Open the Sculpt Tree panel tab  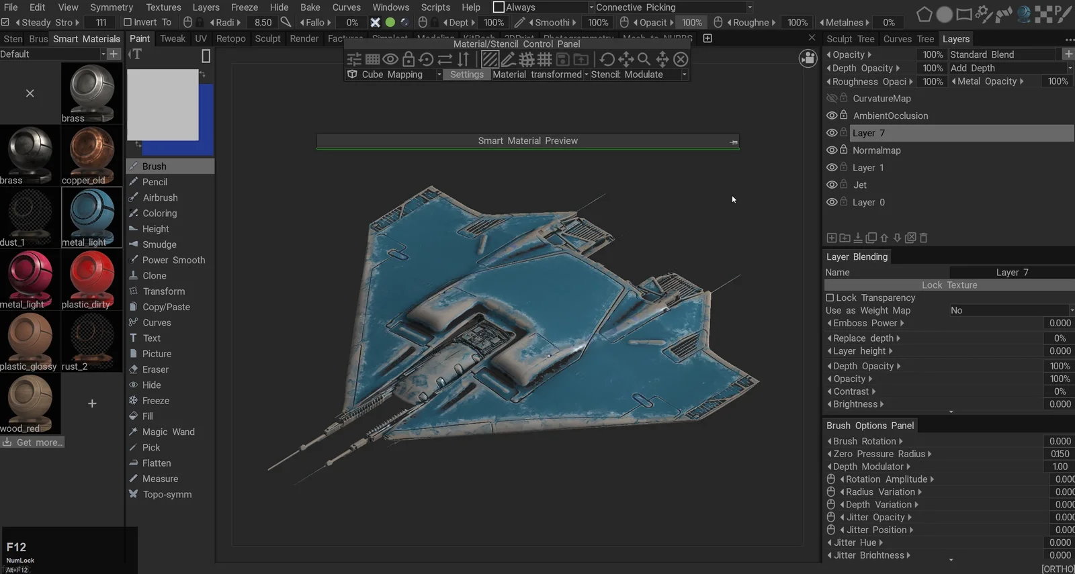point(850,39)
